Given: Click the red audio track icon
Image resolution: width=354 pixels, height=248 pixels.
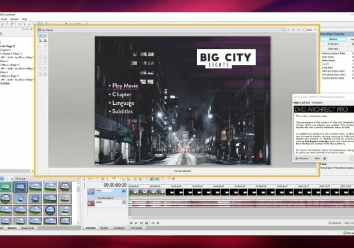Looking at the screenshot, I should [91, 203].
